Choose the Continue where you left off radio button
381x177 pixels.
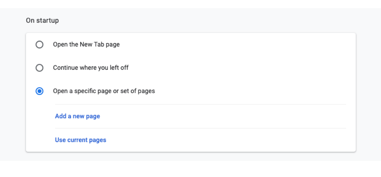pos(39,68)
